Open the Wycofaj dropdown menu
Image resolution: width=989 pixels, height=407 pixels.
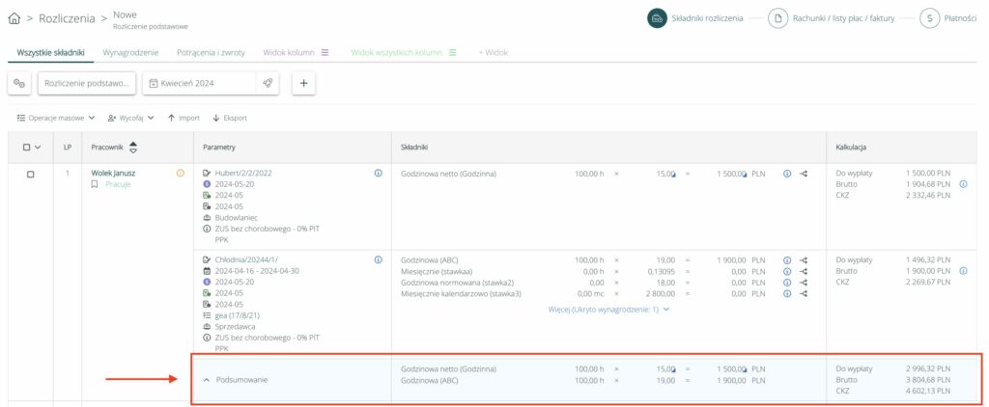click(130, 118)
